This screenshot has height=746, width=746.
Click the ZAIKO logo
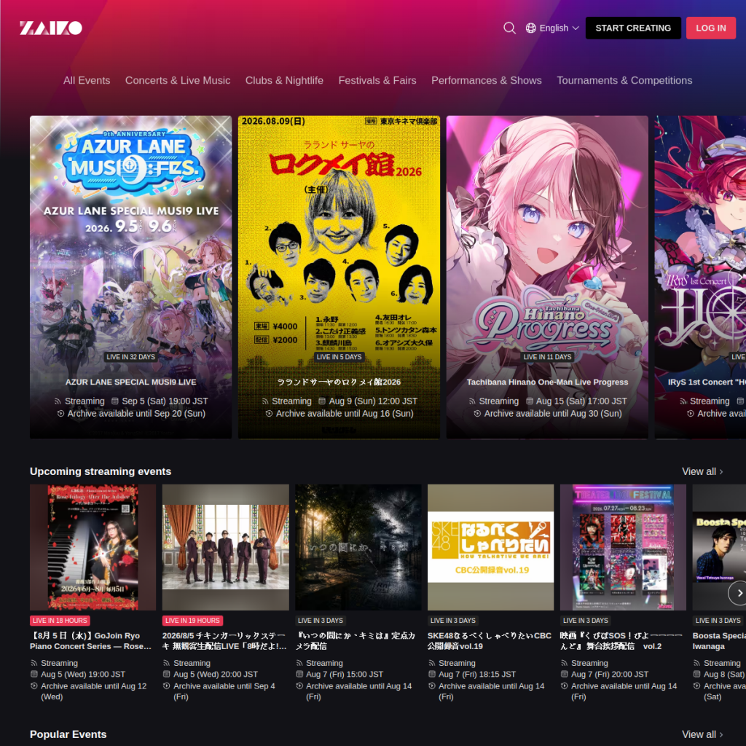pyautogui.click(x=51, y=28)
